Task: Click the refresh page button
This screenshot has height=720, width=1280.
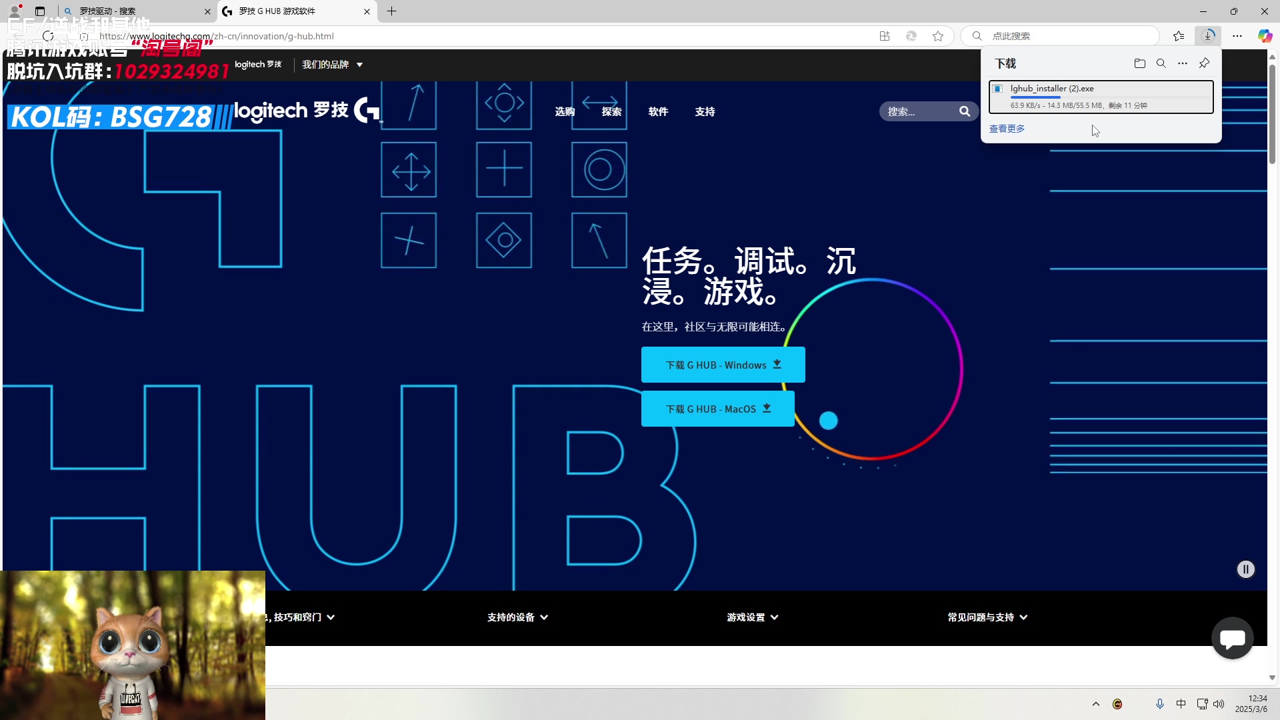Action: pos(48,36)
